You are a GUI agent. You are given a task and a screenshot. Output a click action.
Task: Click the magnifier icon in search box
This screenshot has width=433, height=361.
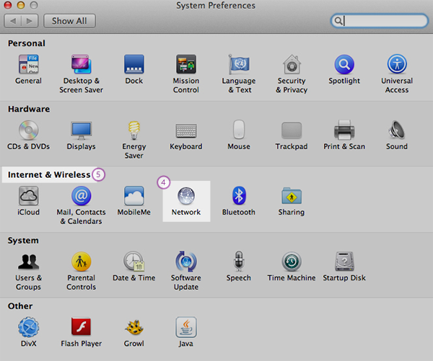(338, 21)
